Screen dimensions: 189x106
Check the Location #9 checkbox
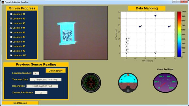tap(11, 51)
